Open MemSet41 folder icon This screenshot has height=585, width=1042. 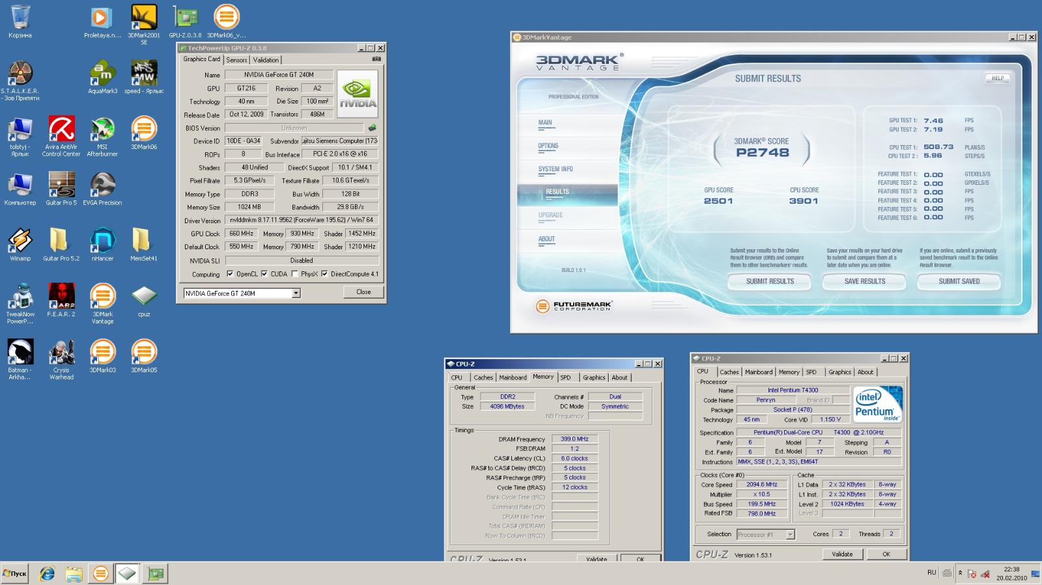coord(144,245)
